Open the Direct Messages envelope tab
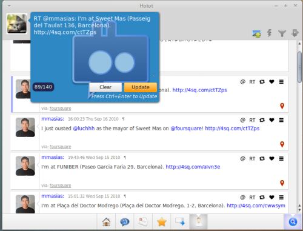The height and width of the screenshot is (231, 303). (143, 222)
